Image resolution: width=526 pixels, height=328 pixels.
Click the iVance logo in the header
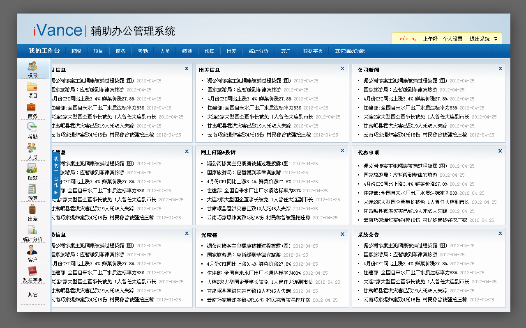pos(58,31)
